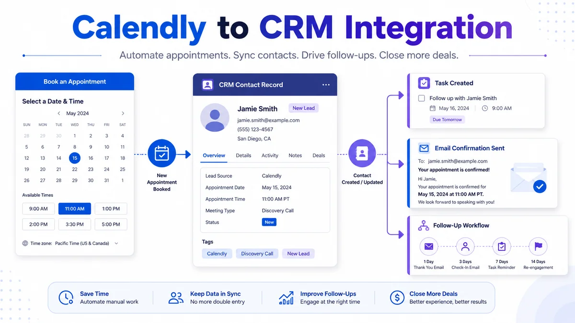Click the Improve Follow-Ups chart icon

(x=286, y=298)
